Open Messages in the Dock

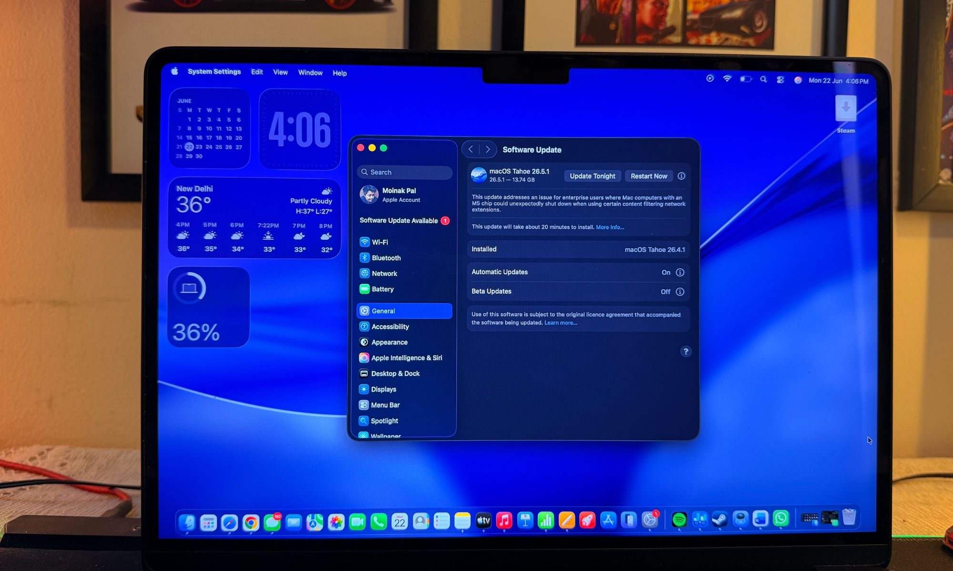[272, 522]
